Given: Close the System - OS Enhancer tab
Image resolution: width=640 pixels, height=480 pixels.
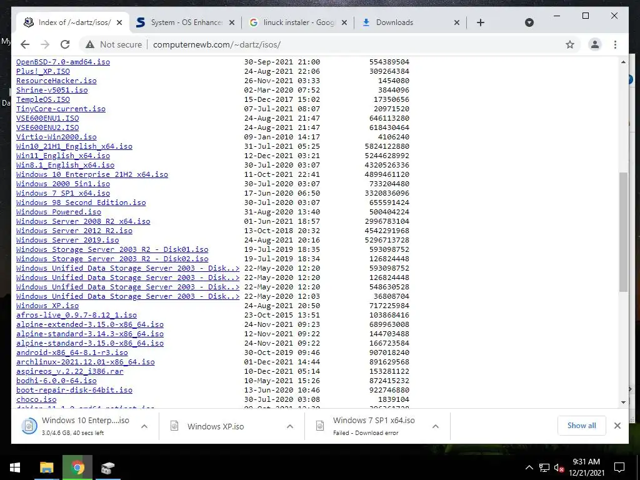Looking at the screenshot, I should click(x=232, y=22).
